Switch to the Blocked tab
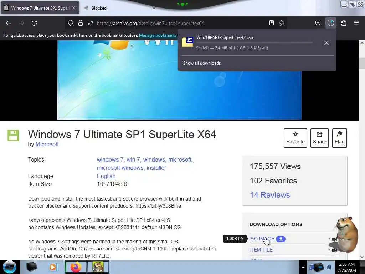Image resolution: width=365 pixels, height=274 pixels. tap(99, 8)
